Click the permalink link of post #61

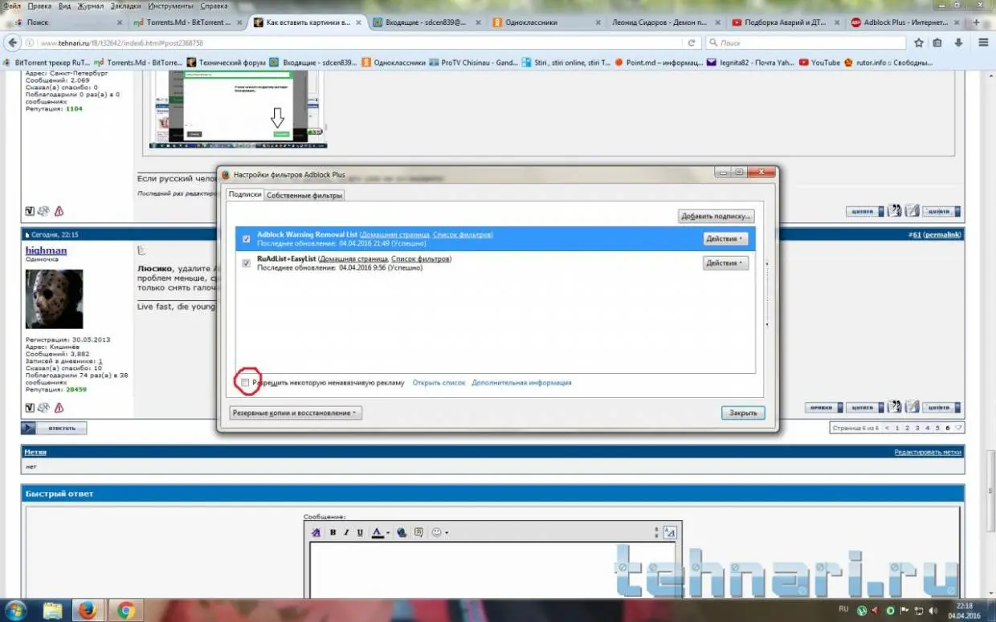942,234
